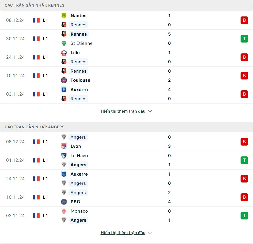
Task: Click the French flag of the 08.12.24 Nantes match
Action: pyautogui.click(x=36, y=20)
